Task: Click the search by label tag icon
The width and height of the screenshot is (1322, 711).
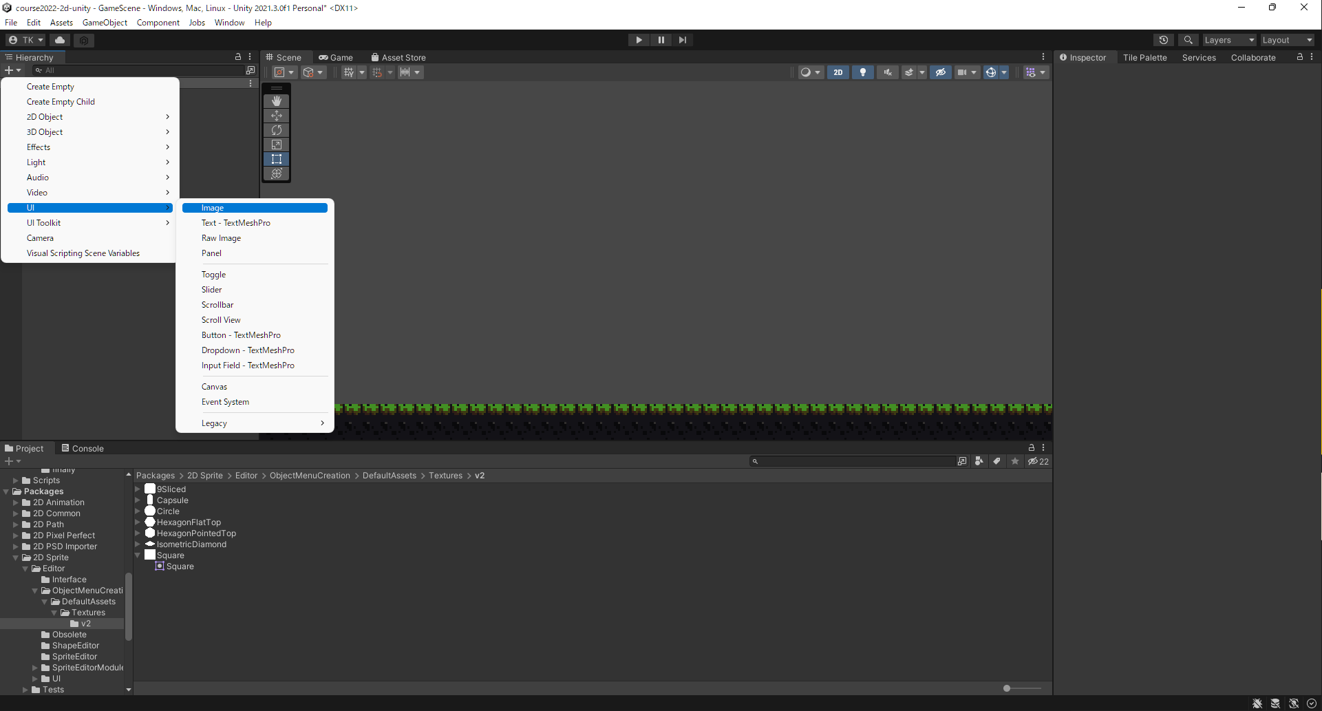Action: coord(996,461)
